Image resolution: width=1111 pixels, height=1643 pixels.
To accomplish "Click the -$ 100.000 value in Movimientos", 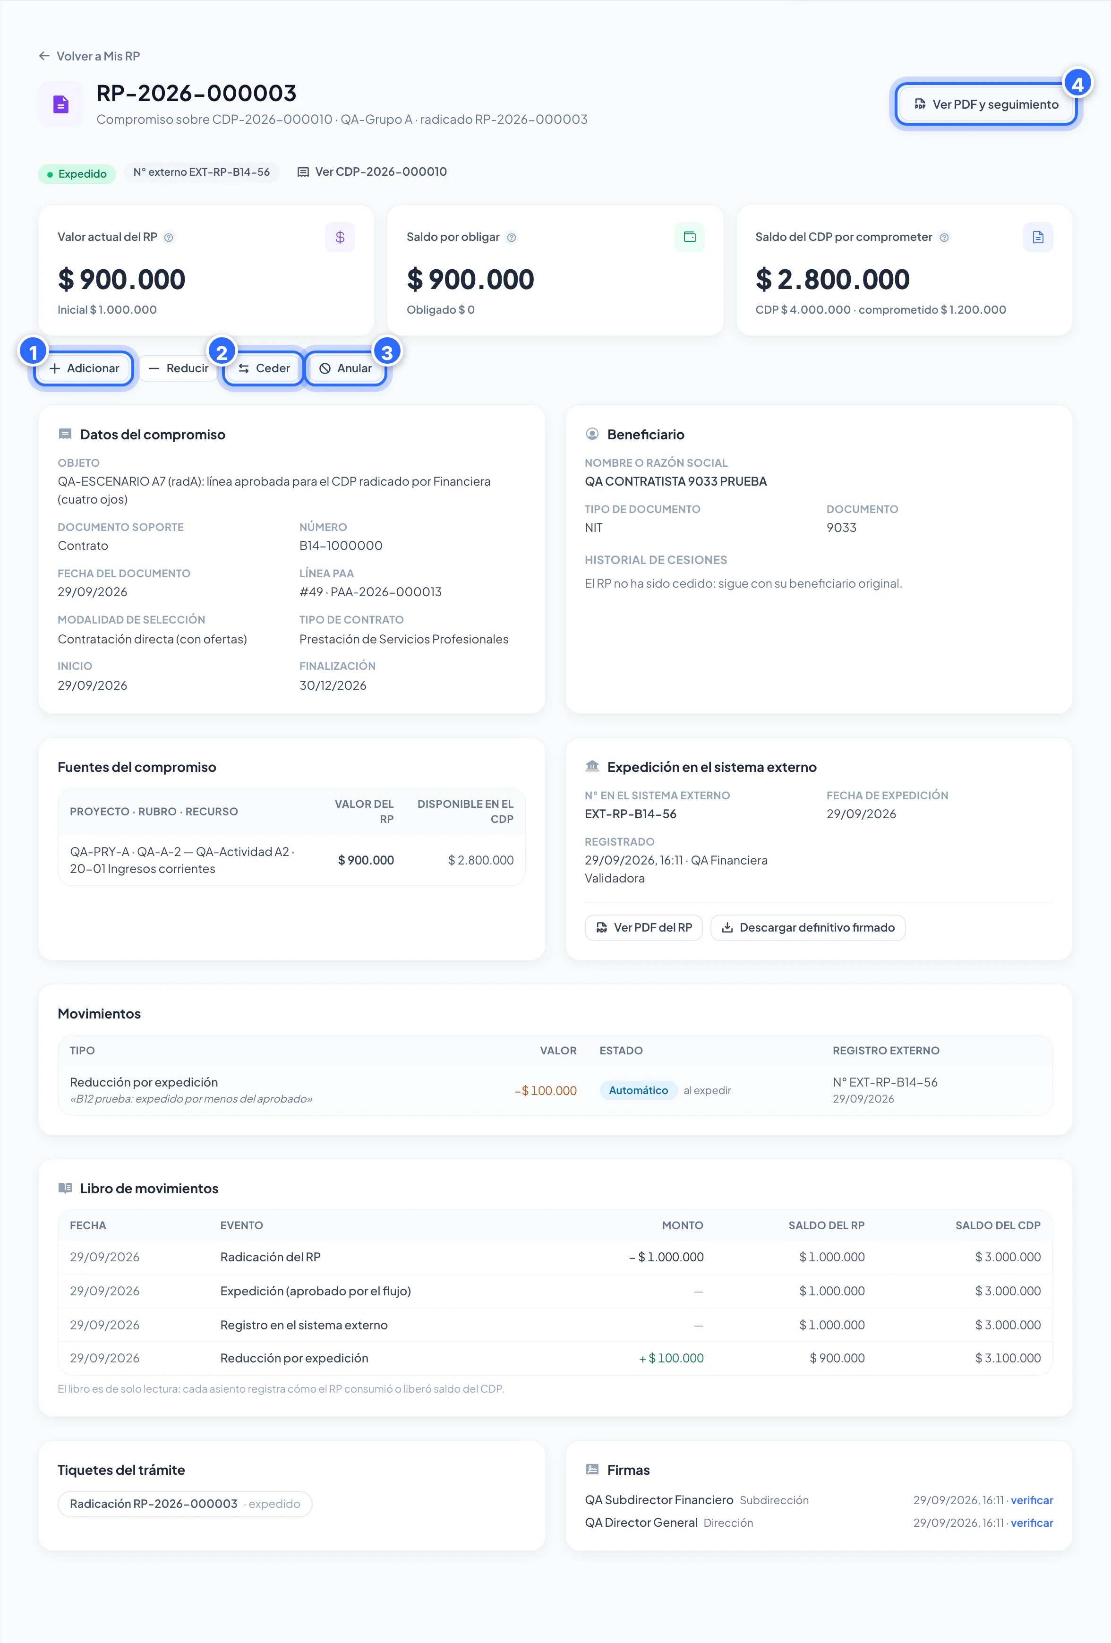I will (546, 1091).
